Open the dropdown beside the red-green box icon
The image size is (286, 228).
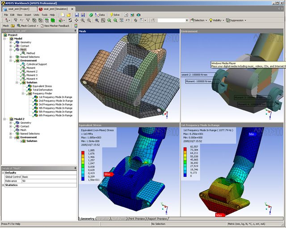tap(64, 21)
